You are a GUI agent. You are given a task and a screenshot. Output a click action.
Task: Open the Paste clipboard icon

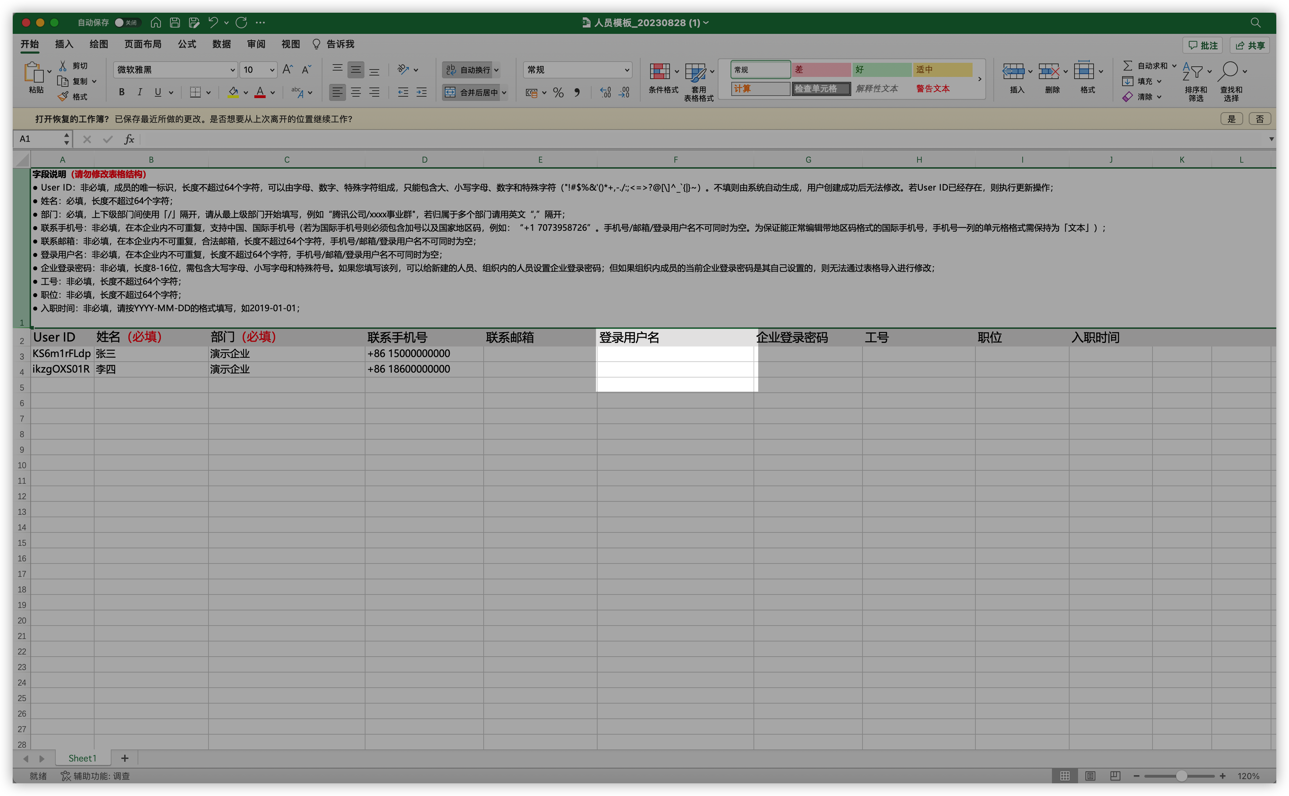[x=34, y=72]
